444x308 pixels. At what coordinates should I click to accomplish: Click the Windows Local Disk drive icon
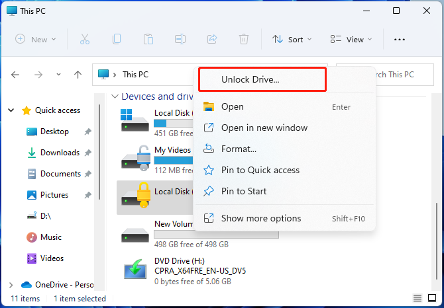[x=135, y=120]
